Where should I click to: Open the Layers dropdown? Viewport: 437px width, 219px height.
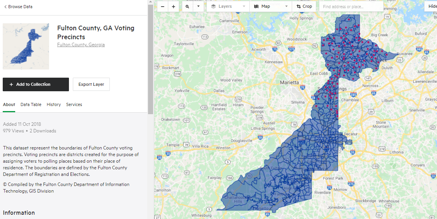point(228,7)
